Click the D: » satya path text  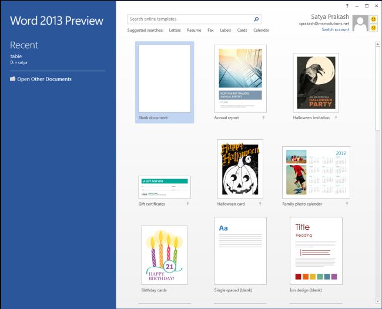tap(19, 63)
